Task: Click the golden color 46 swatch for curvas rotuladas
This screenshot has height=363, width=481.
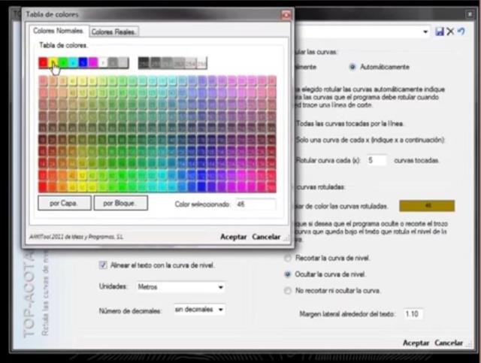Action: click(427, 206)
